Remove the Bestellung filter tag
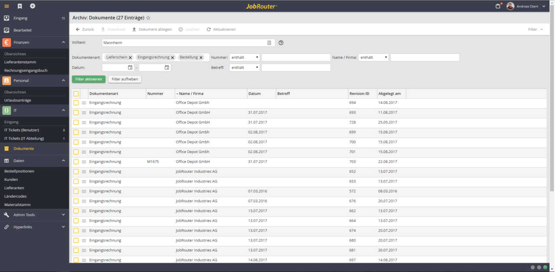Viewport: 555px width, 272px height. 201,58
